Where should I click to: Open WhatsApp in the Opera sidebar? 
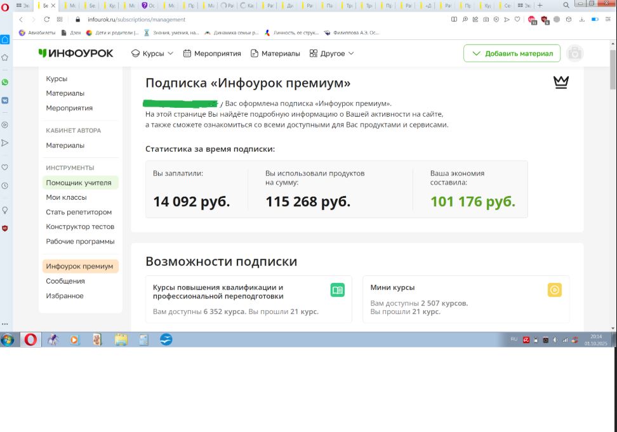click(5, 82)
